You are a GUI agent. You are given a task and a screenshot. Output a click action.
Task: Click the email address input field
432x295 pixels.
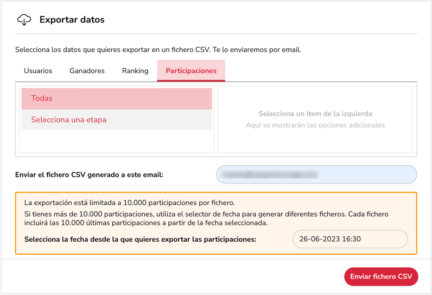coord(316,174)
